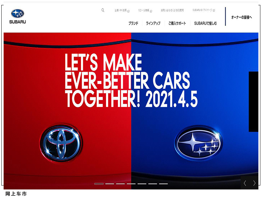This screenshot has height=197, width=262.
Task: Open the リコール情報 link
Action: (x=145, y=11)
